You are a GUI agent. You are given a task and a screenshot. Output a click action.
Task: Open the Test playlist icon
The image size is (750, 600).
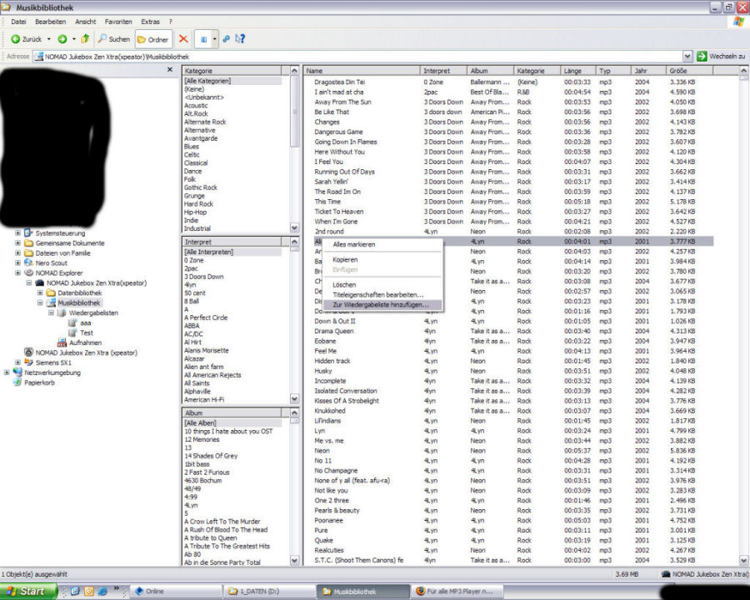pyautogui.click(x=72, y=333)
